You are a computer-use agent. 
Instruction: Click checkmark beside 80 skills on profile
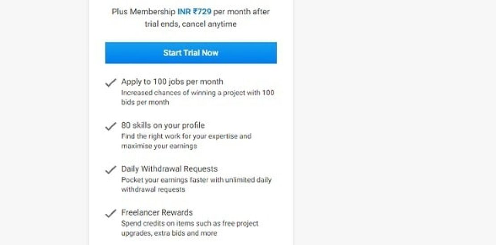110,127
